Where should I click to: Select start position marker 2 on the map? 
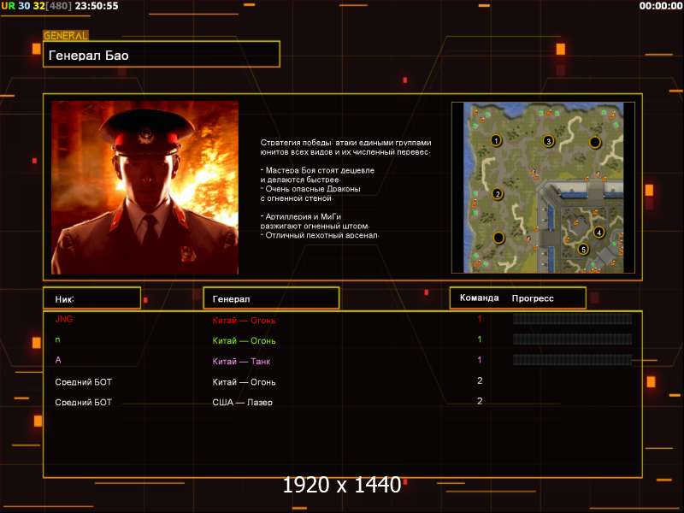tap(497, 194)
